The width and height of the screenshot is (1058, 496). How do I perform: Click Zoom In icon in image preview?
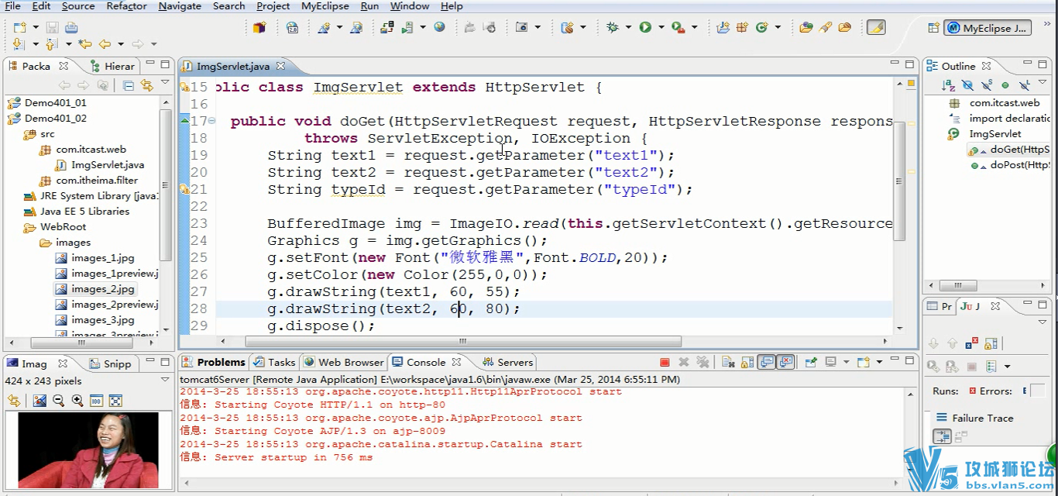pos(77,401)
